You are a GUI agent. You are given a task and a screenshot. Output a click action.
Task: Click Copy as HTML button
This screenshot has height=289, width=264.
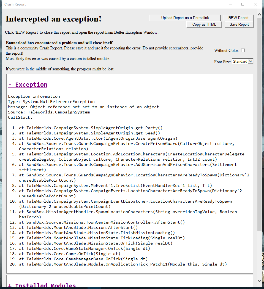pos(204,25)
